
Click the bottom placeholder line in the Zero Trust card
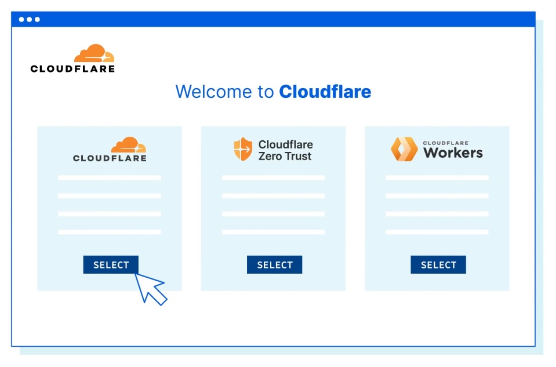(x=273, y=232)
